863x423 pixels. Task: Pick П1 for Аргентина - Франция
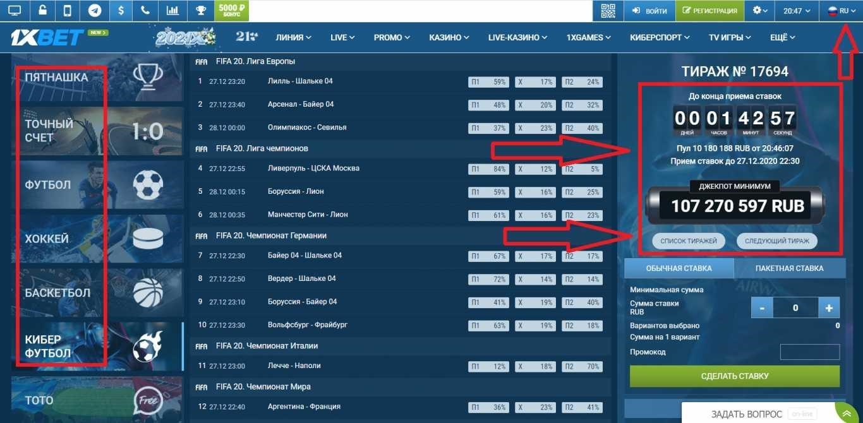coord(488,407)
